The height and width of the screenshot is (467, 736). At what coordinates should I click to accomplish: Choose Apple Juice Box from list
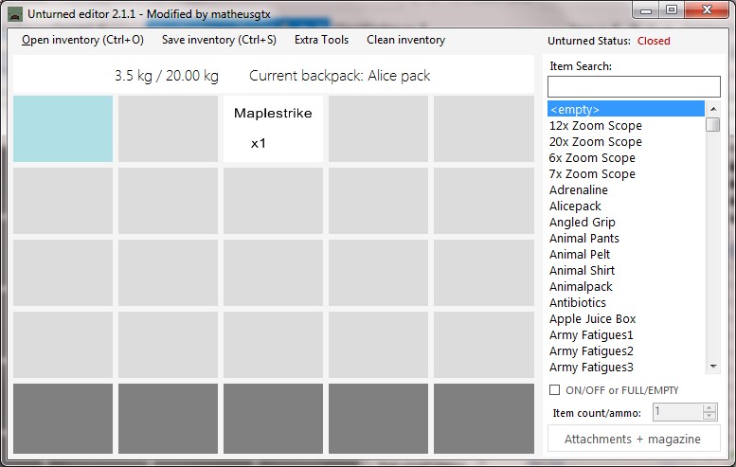[x=592, y=318]
